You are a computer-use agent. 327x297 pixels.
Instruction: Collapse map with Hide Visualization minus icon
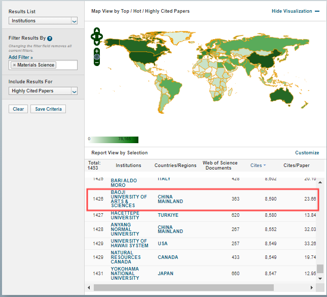tap(317, 11)
